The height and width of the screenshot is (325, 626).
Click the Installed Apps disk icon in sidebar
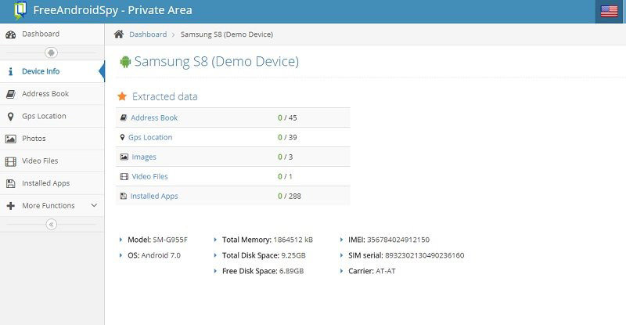[x=11, y=183]
